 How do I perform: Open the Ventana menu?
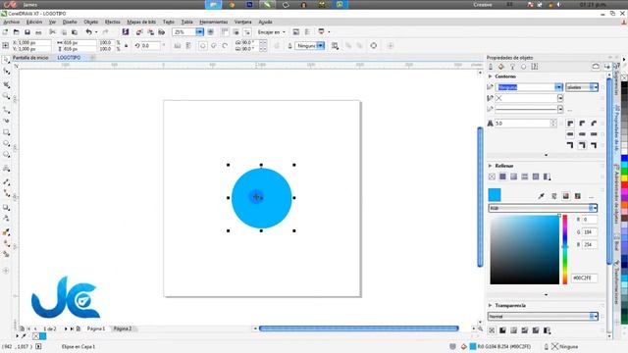(242, 22)
